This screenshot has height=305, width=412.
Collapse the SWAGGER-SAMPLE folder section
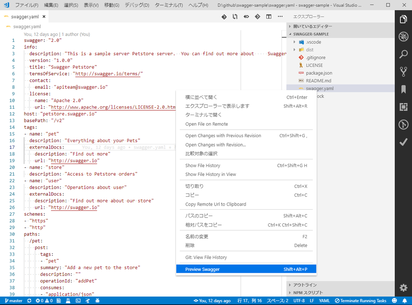340,34
